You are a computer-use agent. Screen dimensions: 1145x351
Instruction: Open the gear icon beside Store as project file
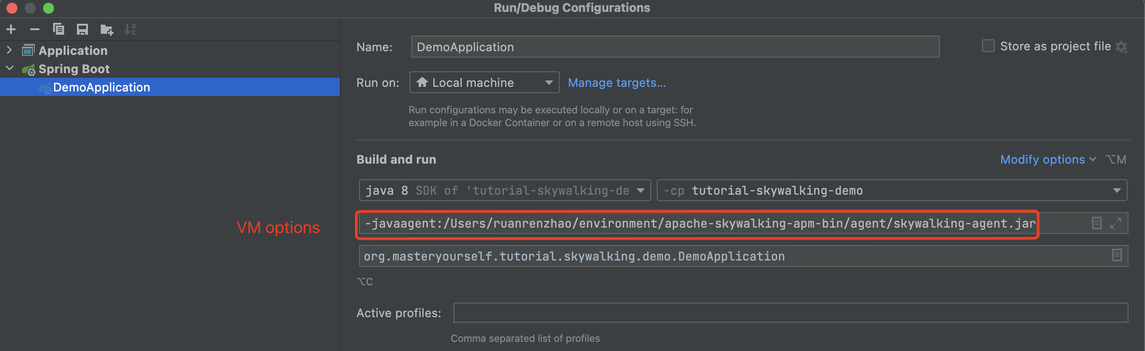click(x=1122, y=47)
